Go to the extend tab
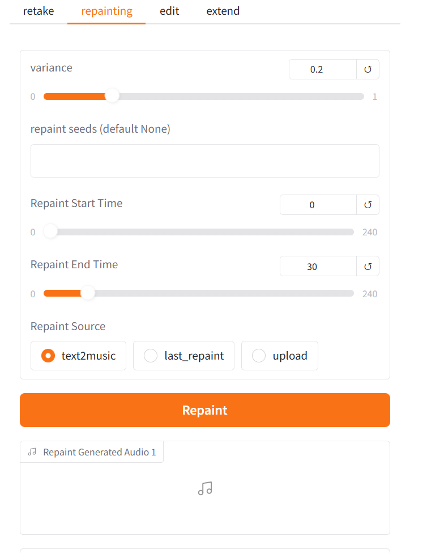 click(x=223, y=11)
